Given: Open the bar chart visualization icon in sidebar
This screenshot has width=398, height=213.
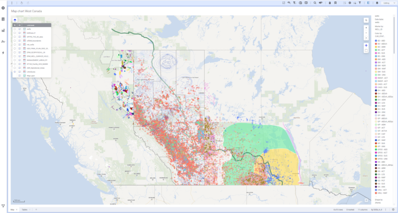Looking at the screenshot, I should [3, 30].
